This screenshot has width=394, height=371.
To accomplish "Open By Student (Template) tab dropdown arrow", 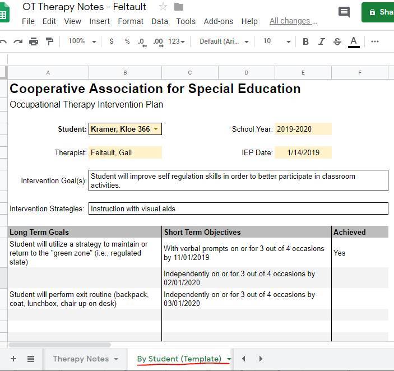I will [229, 359].
